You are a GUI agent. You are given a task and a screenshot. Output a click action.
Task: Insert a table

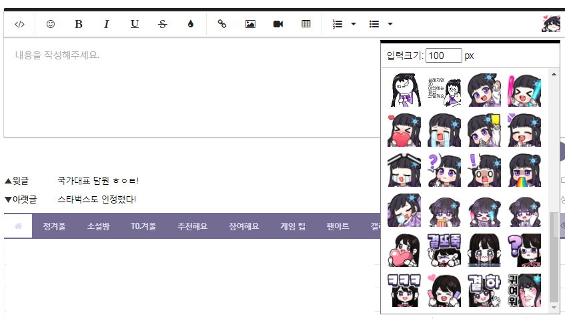point(306,24)
